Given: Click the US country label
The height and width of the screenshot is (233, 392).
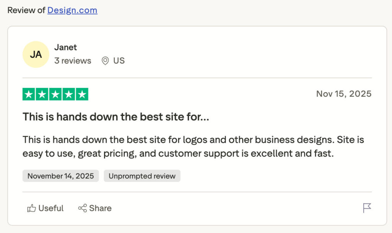Looking at the screenshot, I should click(119, 61).
